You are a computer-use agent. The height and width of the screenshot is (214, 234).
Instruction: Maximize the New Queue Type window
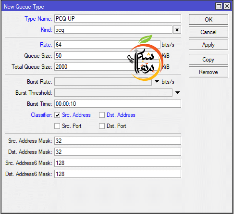[219, 6]
